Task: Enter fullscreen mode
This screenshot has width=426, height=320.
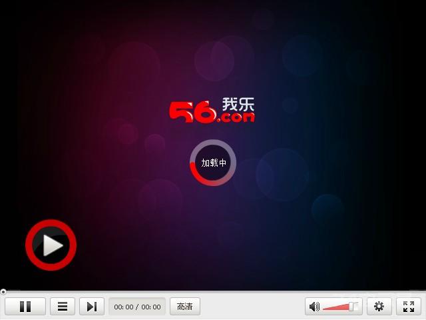Action: 409,307
